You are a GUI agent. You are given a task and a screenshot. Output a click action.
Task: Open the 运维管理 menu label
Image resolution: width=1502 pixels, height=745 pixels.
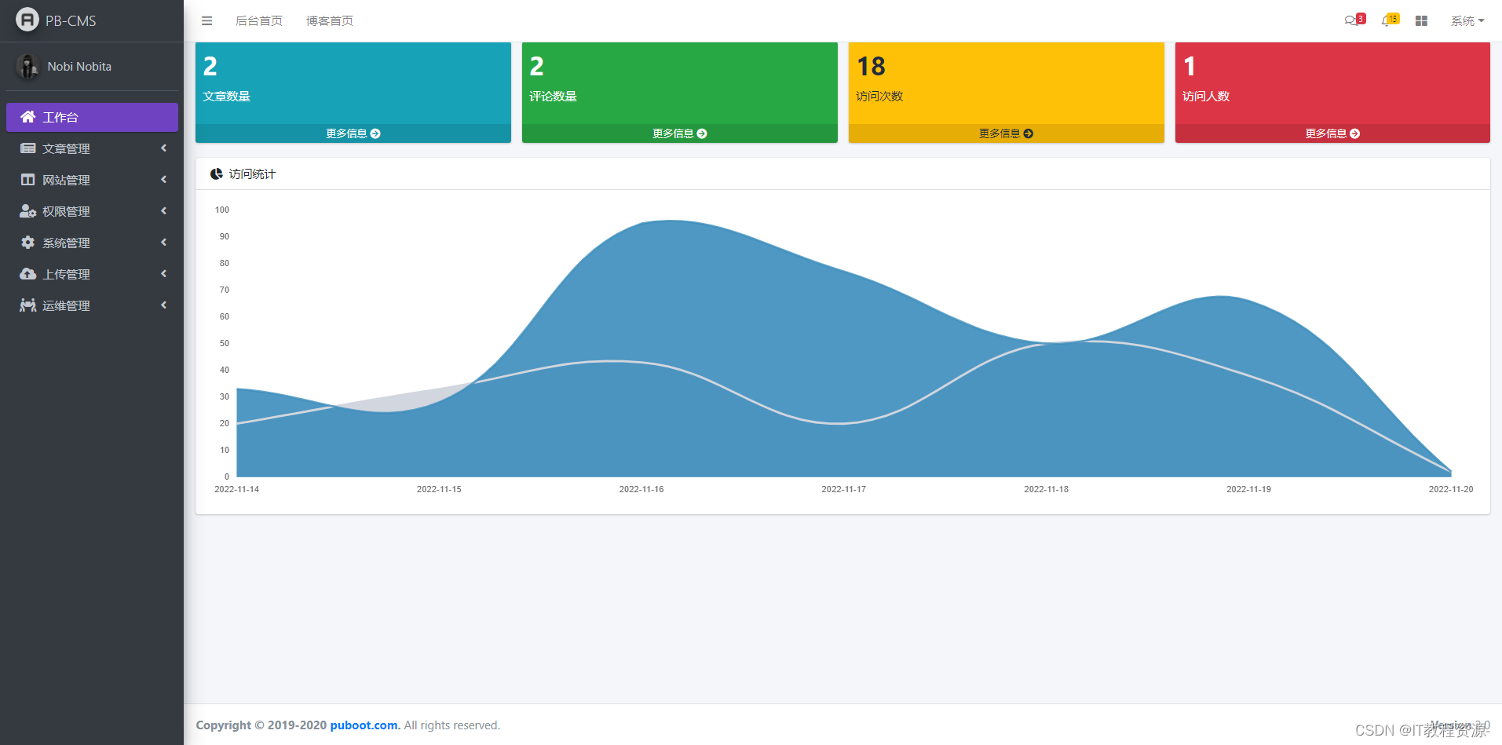pyautogui.click(x=66, y=305)
